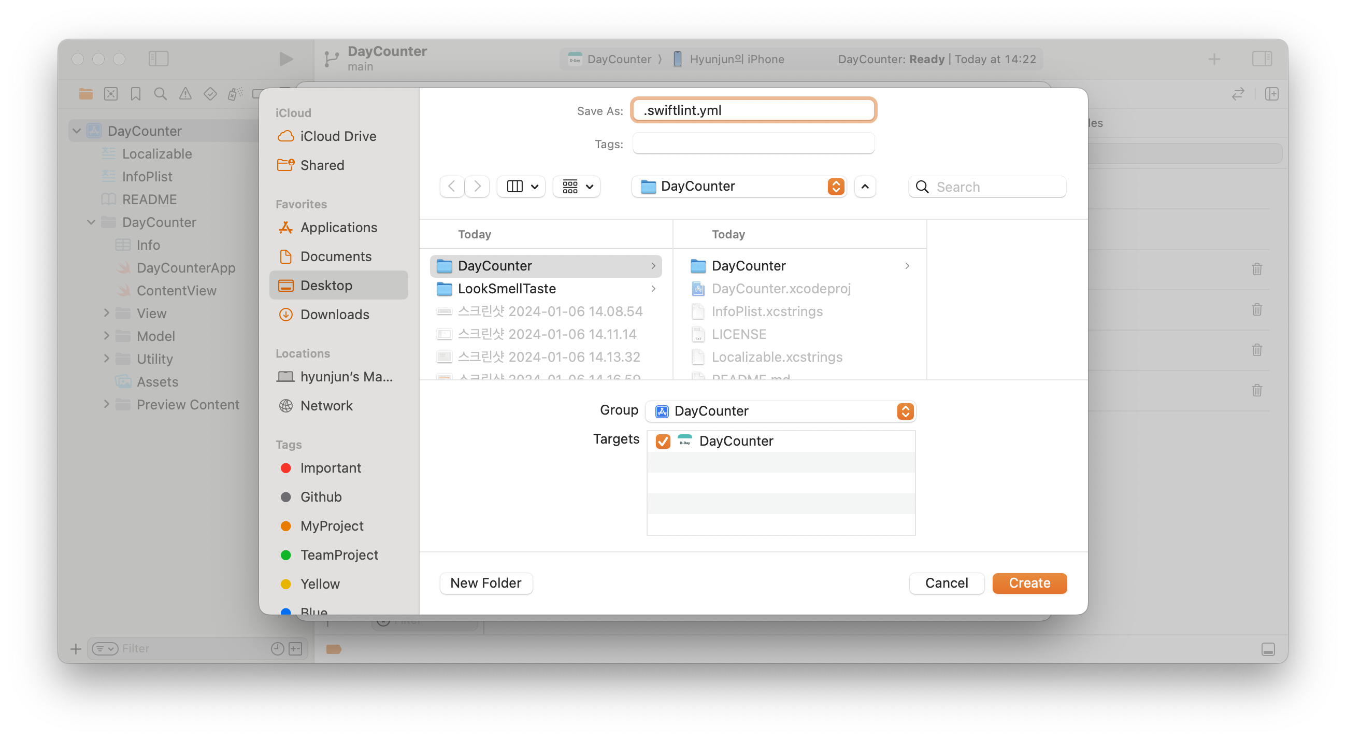
Task: Select iCloud Drive in the sidebar
Action: point(338,136)
